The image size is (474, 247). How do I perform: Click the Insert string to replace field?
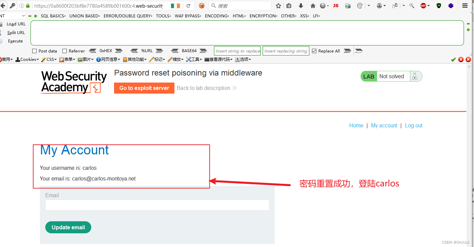[238, 51]
